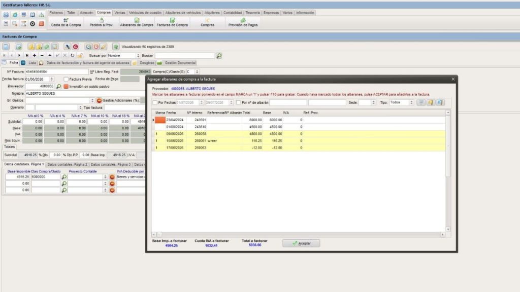
Task: Toggle the Factura Previa checkbox
Action: [66, 79]
